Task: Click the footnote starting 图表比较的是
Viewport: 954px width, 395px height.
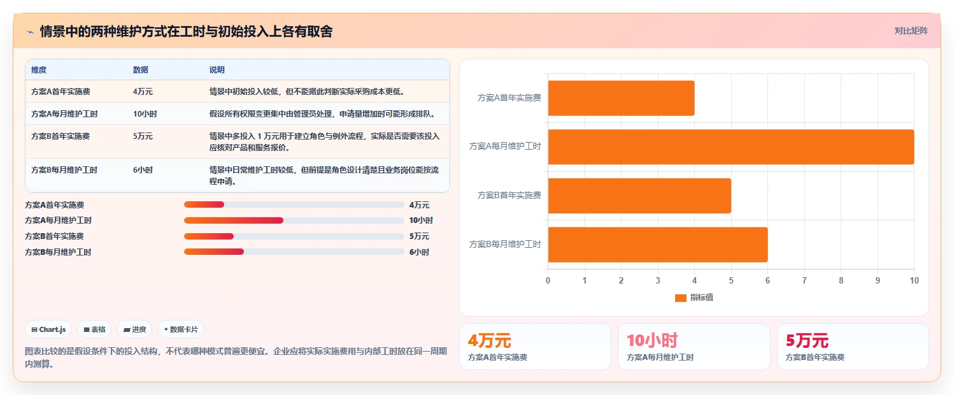Action: (236, 357)
